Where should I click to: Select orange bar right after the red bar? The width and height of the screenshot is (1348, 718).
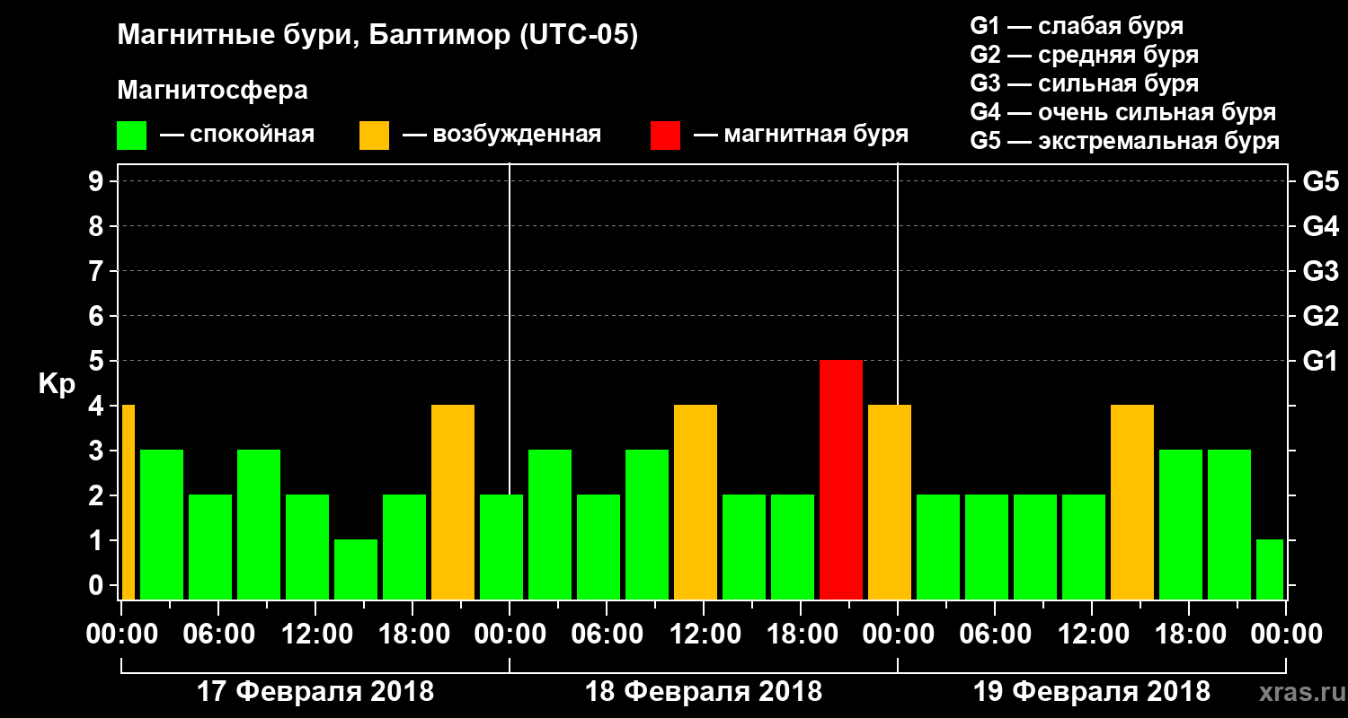pyautogui.click(x=890, y=503)
